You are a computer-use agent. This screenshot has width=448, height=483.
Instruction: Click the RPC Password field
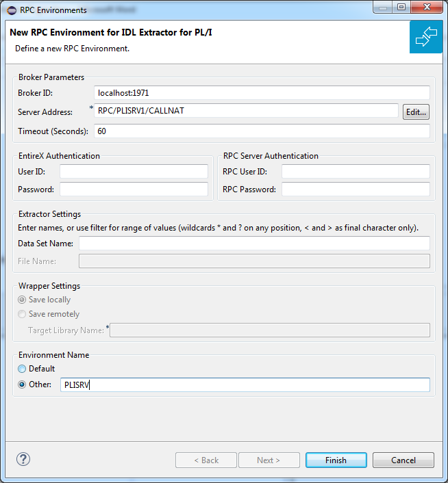coord(356,190)
